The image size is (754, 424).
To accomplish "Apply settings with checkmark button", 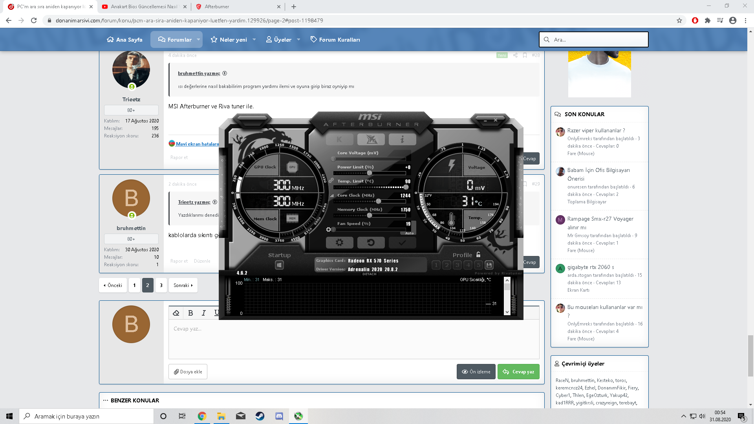I will click(402, 243).
